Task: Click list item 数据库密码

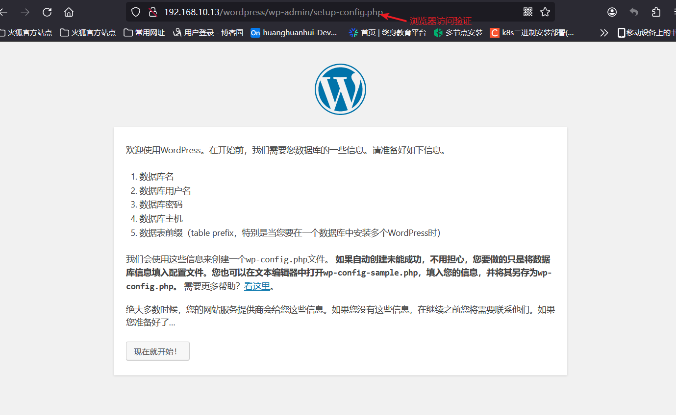Action: pyautogui.click(x=161, y=205)
